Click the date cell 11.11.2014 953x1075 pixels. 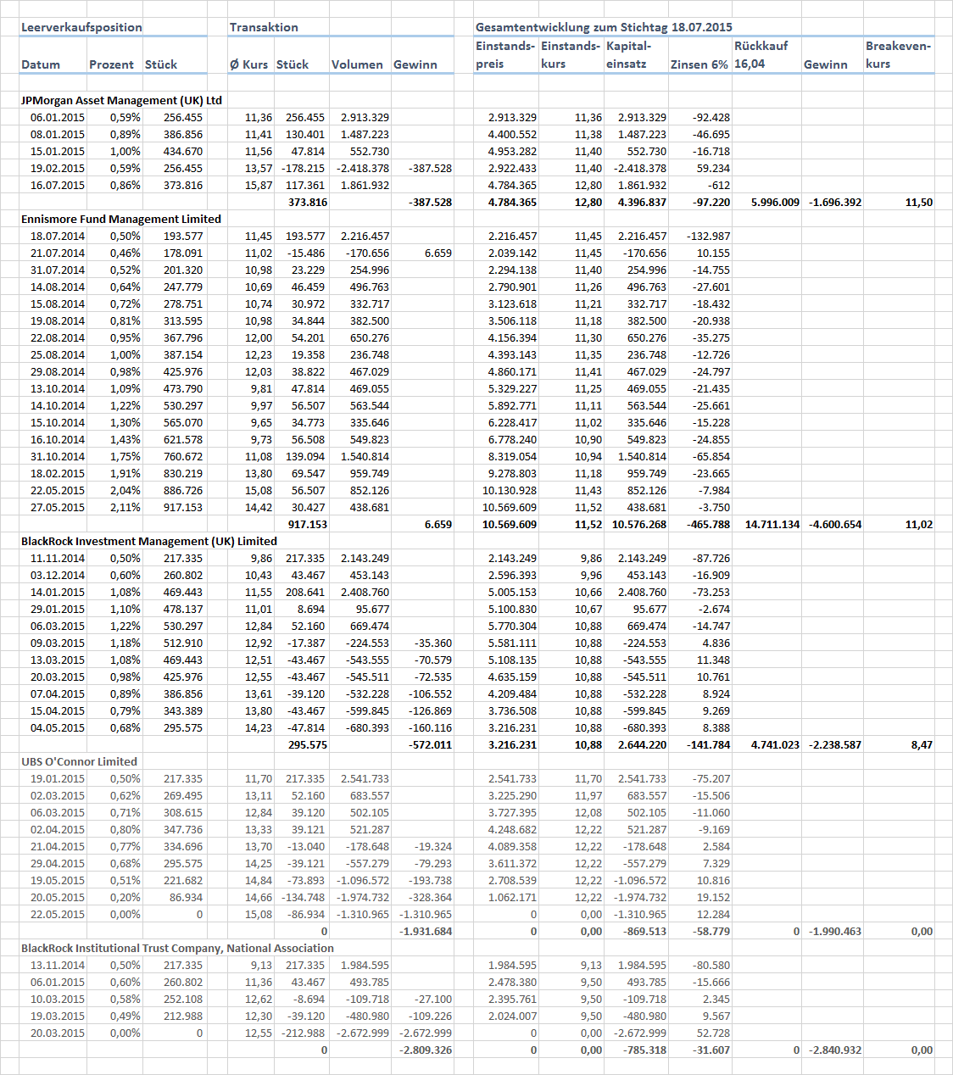click(x=58, y=558)
